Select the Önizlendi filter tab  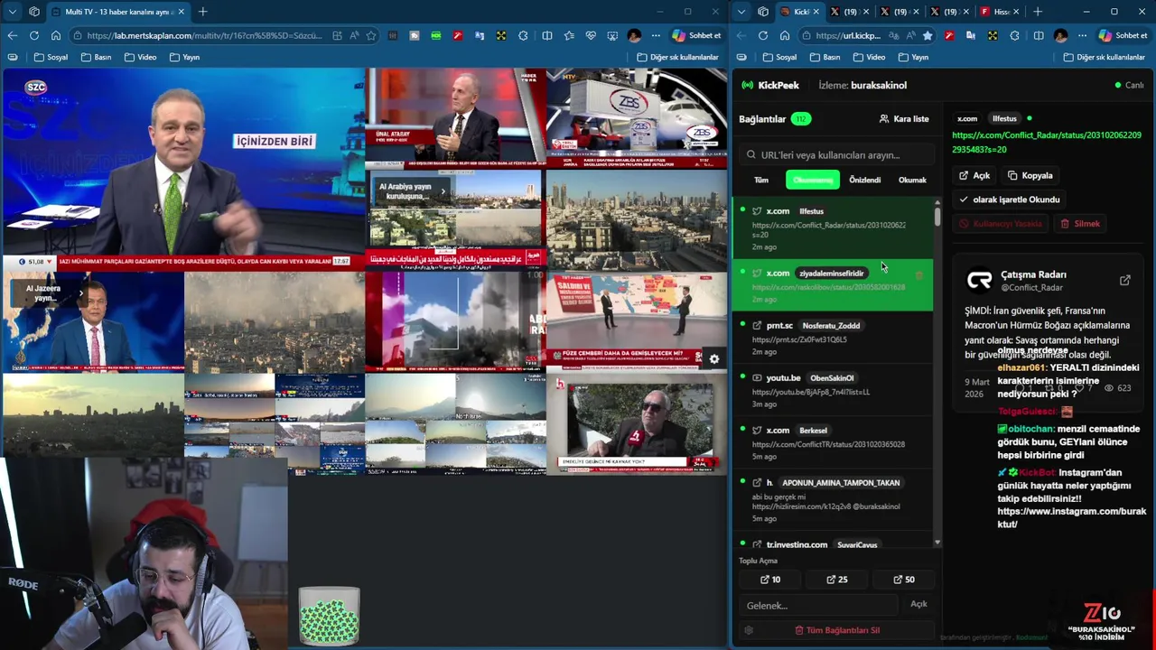coord(864,180)
